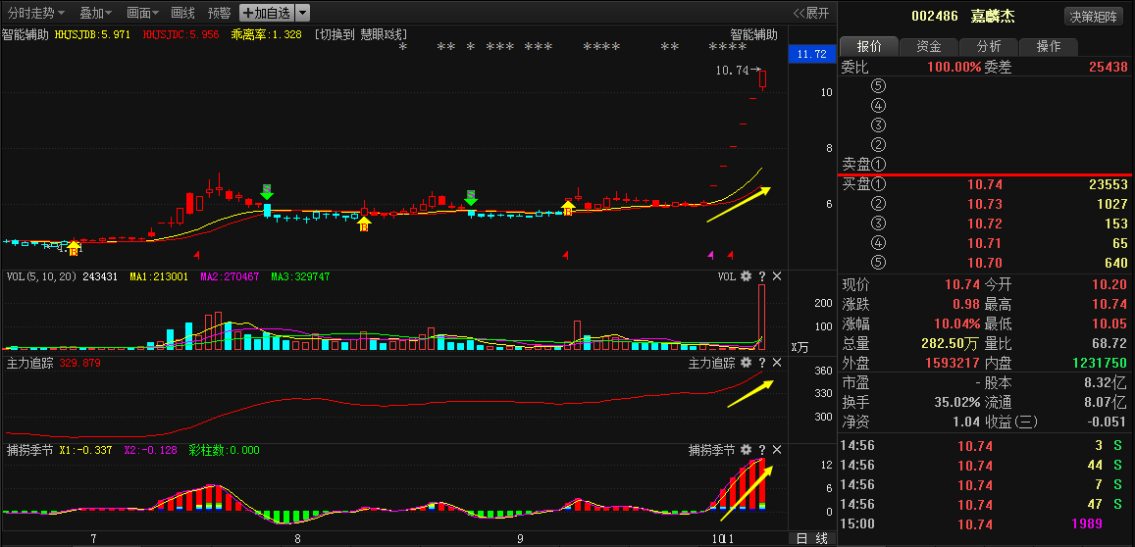1135x547 pixels.
Task: Switch to the 资金 tab
Action: pyautogui.click(x=928, y=47)
